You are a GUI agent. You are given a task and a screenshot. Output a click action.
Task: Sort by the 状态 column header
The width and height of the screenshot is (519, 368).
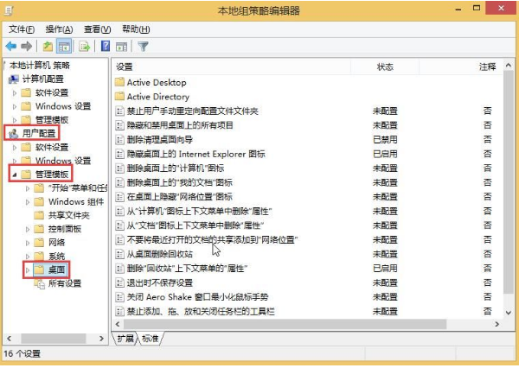pos(385,67)
